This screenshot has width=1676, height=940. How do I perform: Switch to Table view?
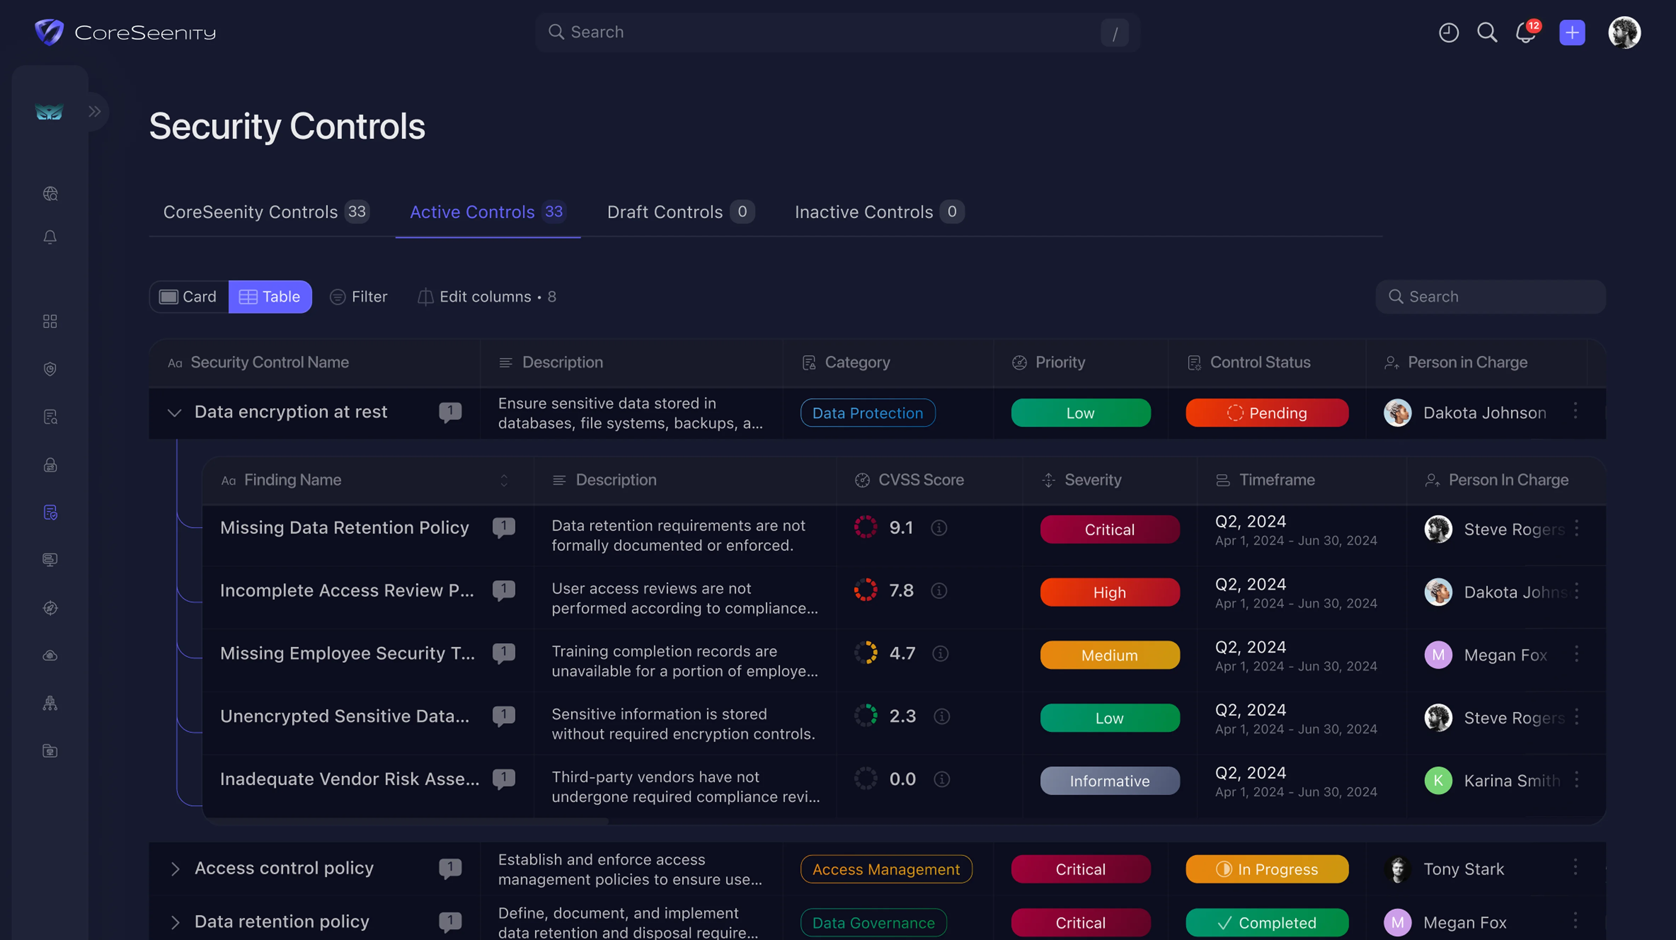[x=270, y=297]
